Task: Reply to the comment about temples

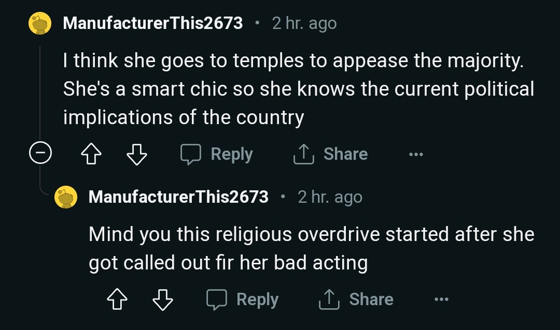Action: (217, 154)
